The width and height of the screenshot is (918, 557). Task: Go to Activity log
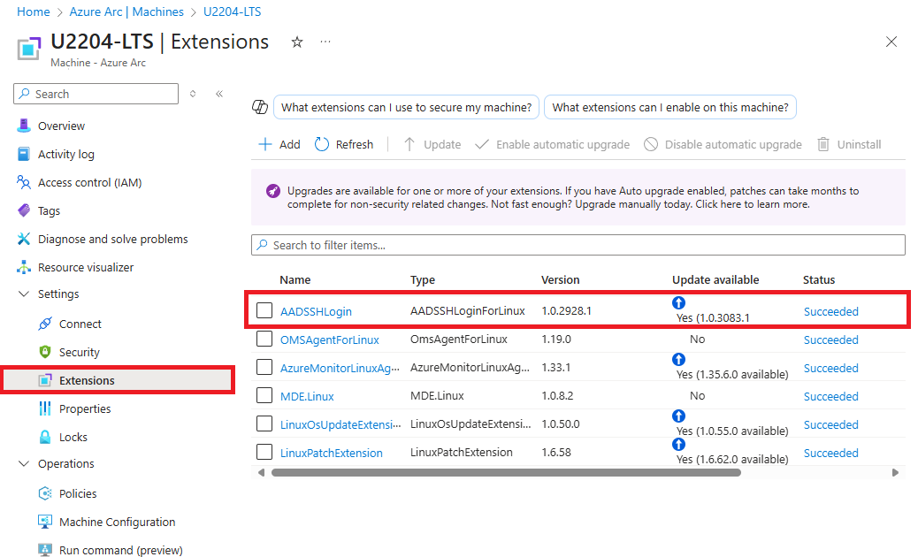(66, 154)
